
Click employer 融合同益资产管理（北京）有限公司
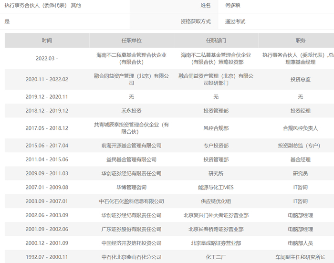click(131, 79)
